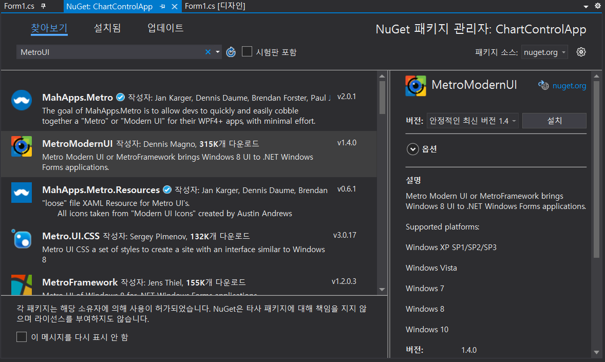Click the MahApps.Metro package icon
This screenshot has height=362, width=605.
22,100
